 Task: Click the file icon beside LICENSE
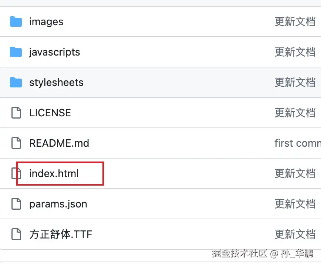click(x=16, y=113)
